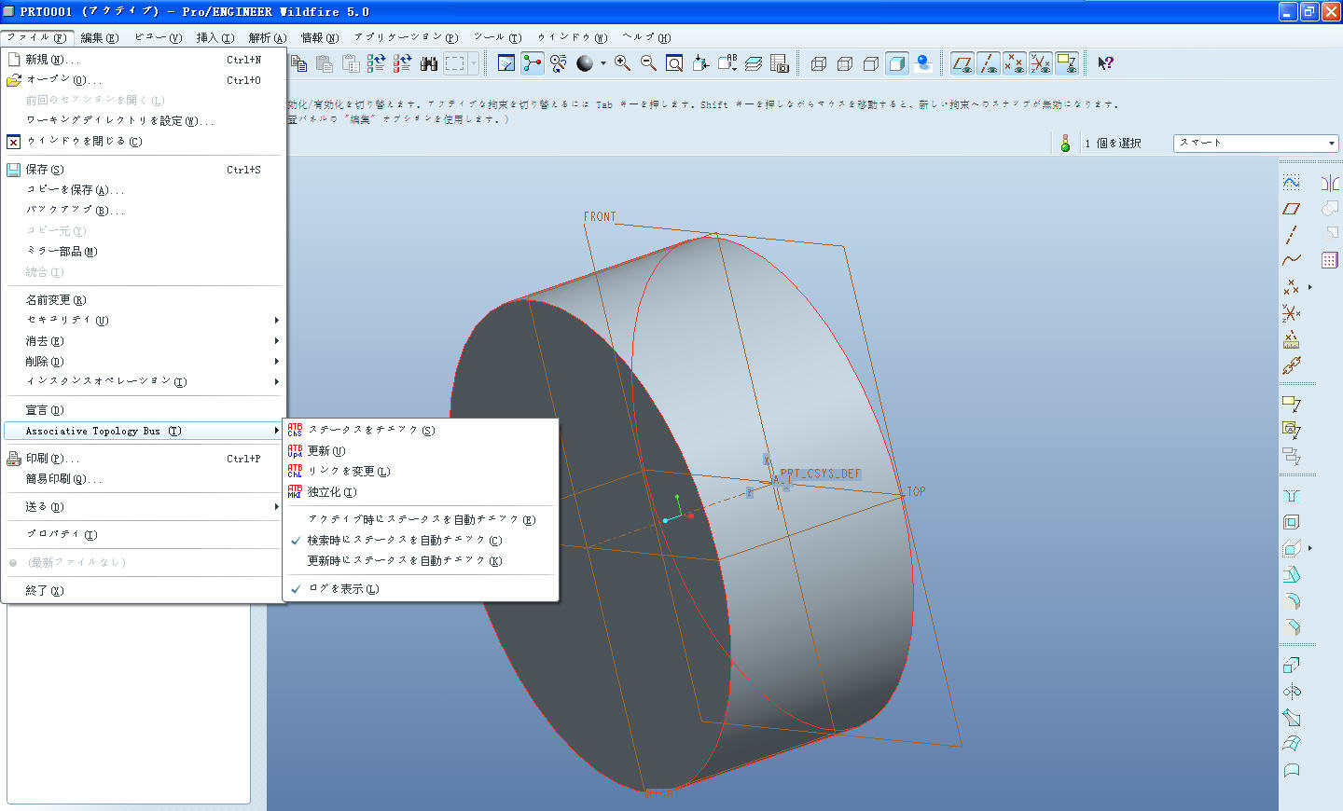This screenshot has width=1343, height=811.
Task: Choose 独立化 in ATB submenu
Action: [x=421, y=491]
